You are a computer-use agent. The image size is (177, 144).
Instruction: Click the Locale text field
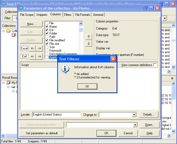click(x=56, y=115)
